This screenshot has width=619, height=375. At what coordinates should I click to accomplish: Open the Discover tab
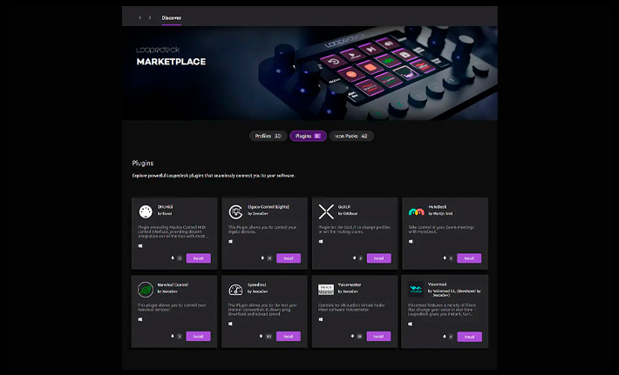[172, 17]
